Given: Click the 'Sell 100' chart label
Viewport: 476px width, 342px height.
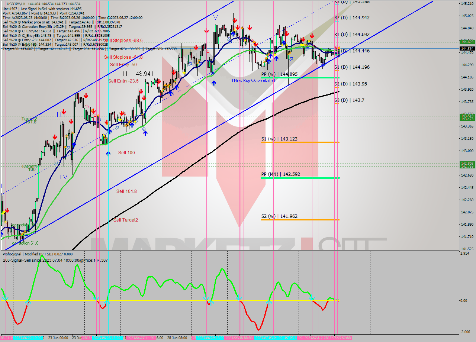Looking at the screenshot, I should click(126, 152).
